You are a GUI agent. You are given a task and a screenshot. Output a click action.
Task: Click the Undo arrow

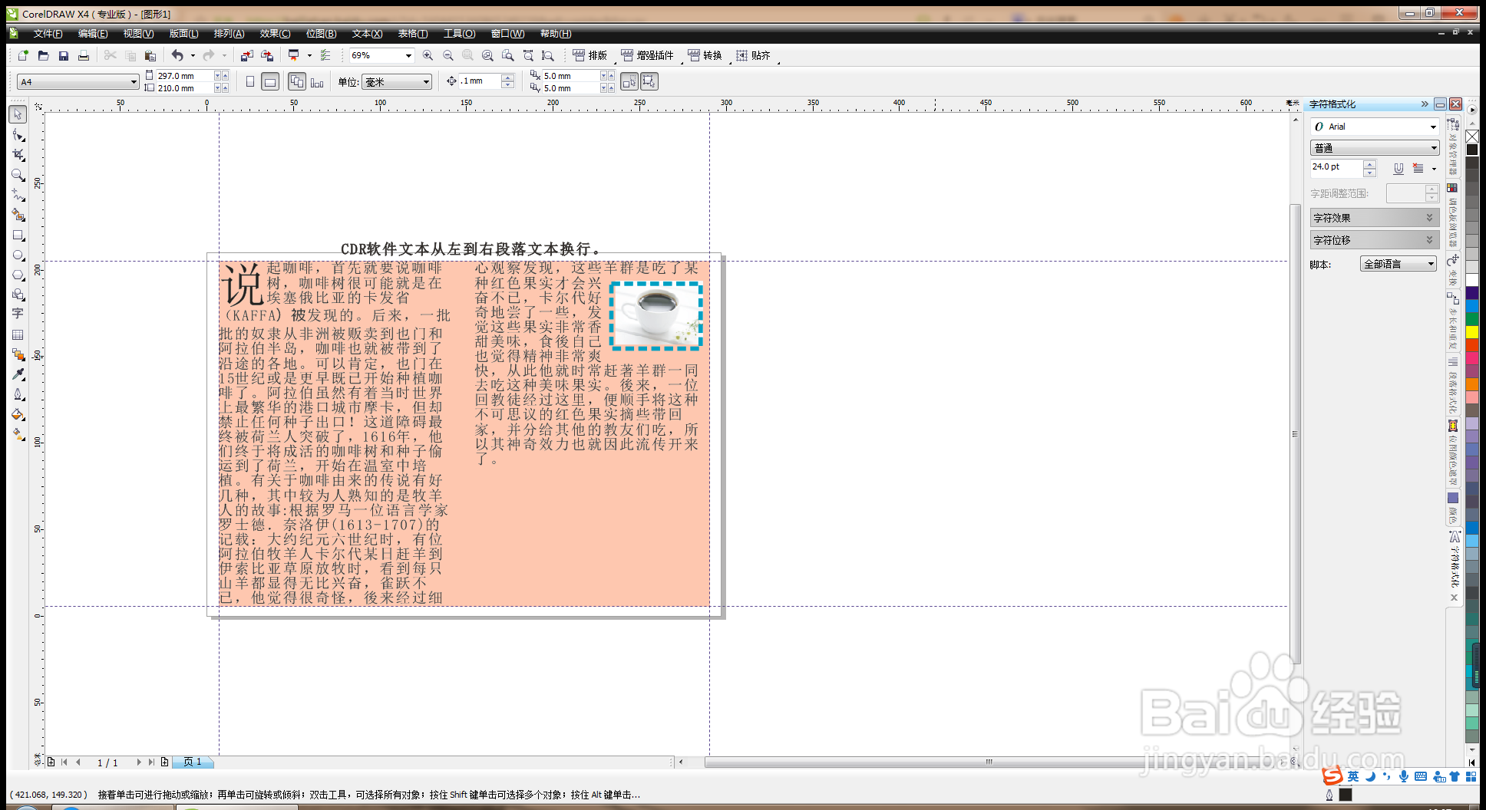tap(177, 55)
